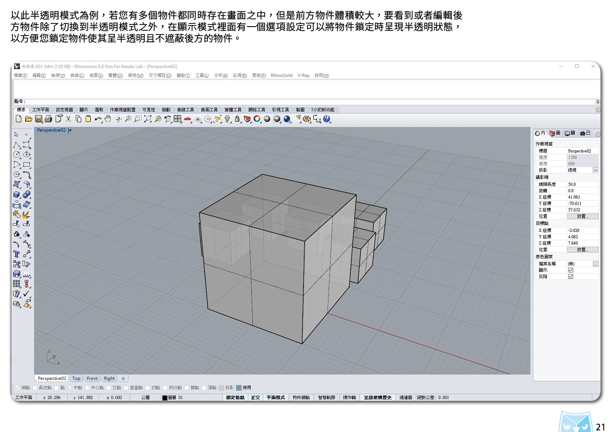Click the New file icon in the toolbar
Screen dimensions: 611x432
(x=18, y=119)
